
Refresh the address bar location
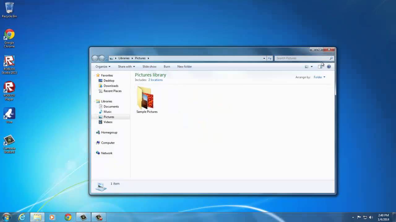coord(269,58)
